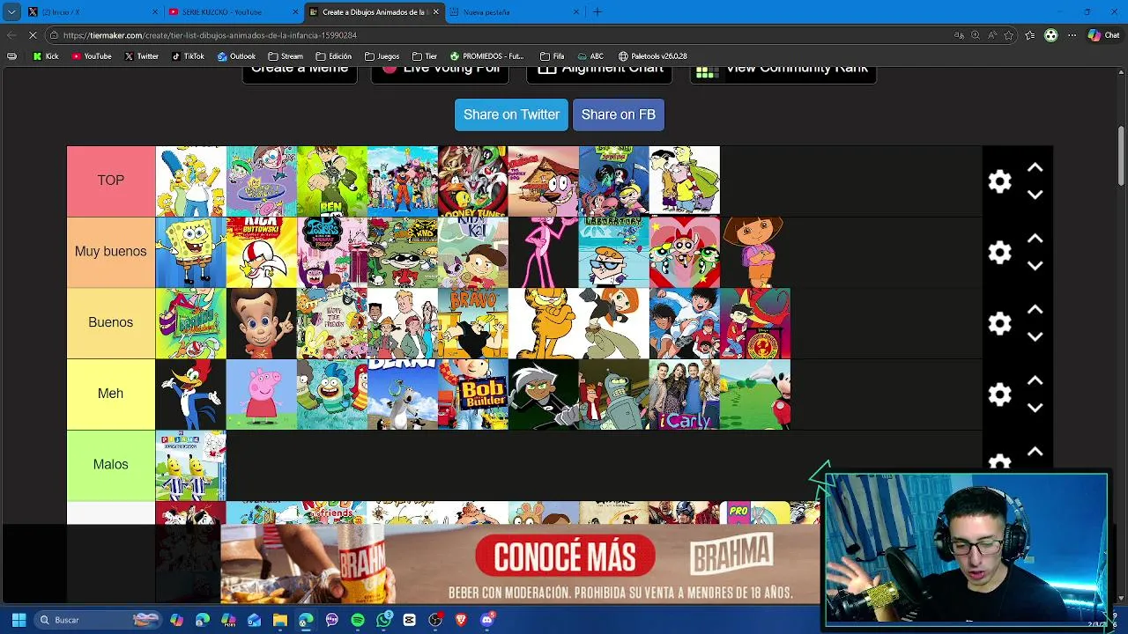Select Bananas in Pyjamas thumbnail in Malos
The image size is (1128, 634).
(191, 465)
